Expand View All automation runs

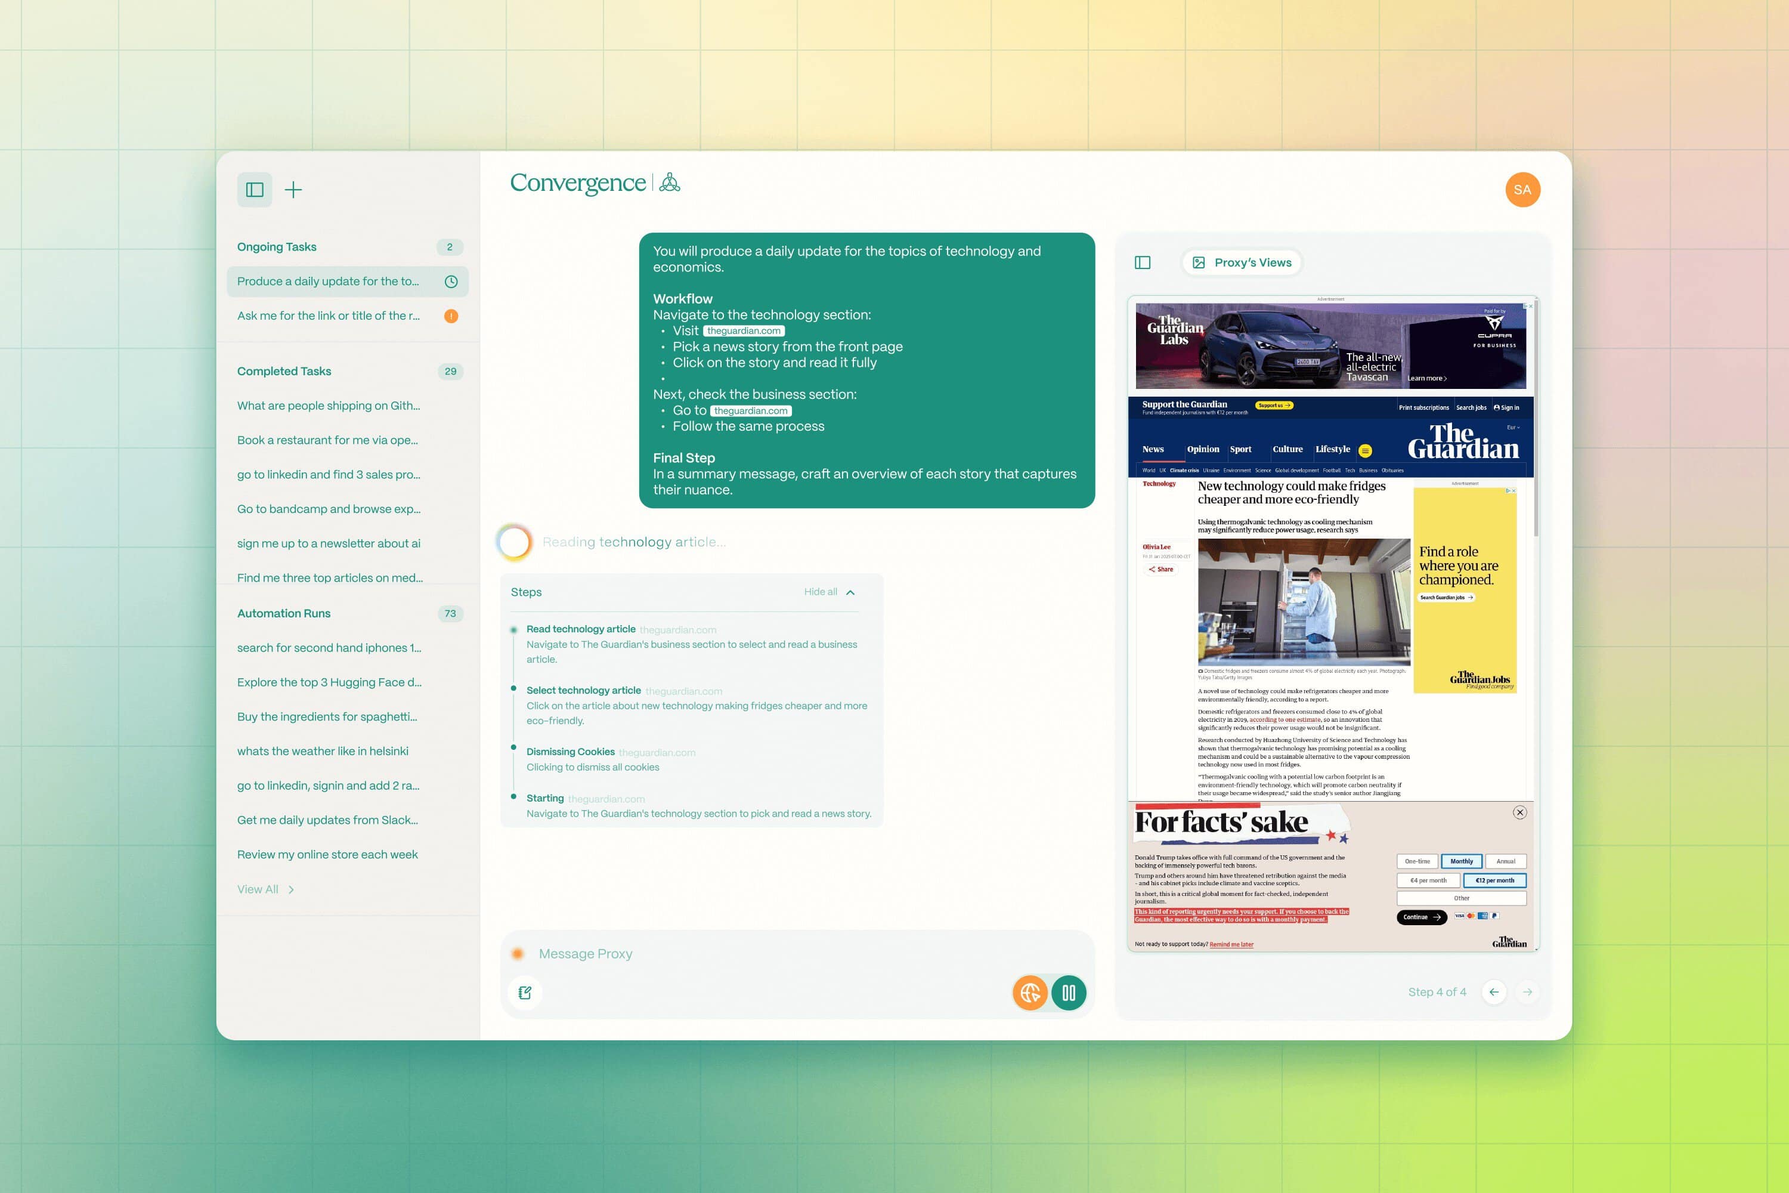coord(265,889)
